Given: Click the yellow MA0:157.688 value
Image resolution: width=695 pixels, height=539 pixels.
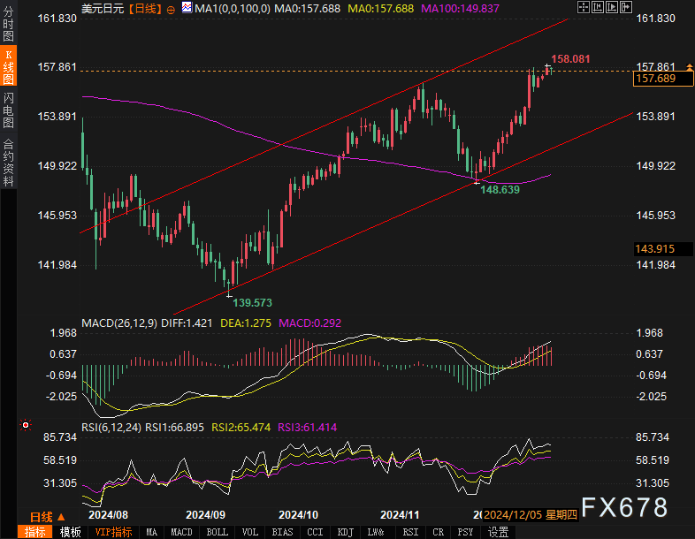Looking at the screenshot, I should click(380, 9).
